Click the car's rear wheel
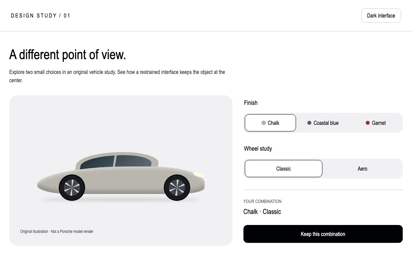The image size is (412, 258). pos(72,187)
